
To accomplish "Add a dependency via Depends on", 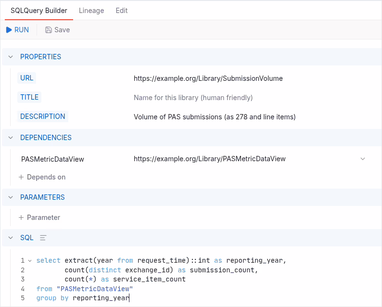I will [42, 177].
